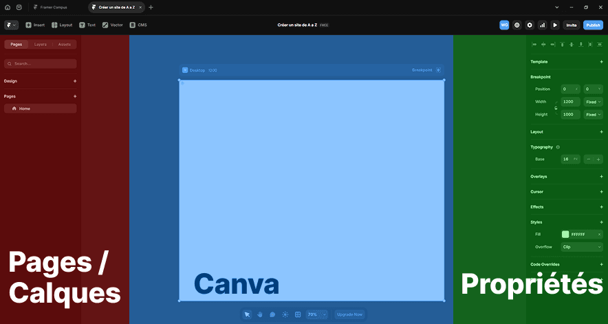
Task: Select the hand pan tool
Action: [260, 314]
